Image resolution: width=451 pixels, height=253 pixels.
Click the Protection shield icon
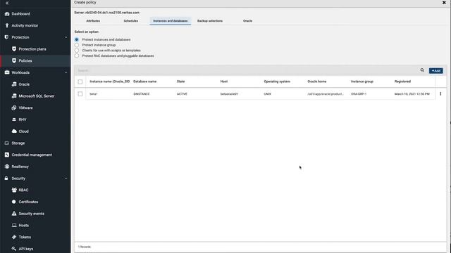tap(6, 37)
